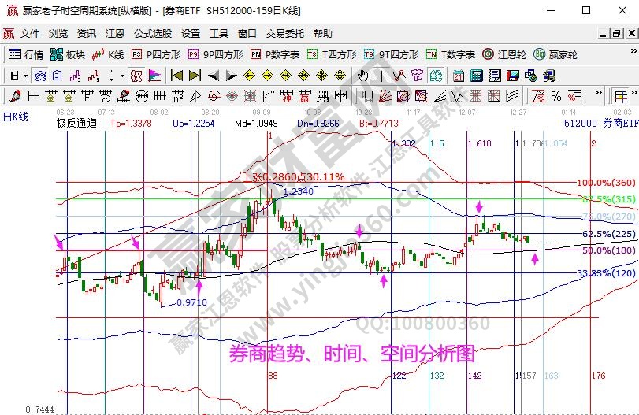Toggle the crosshair cursor tool
The height and width of the screenshot is (415, 639).
(x=381, y=76)
